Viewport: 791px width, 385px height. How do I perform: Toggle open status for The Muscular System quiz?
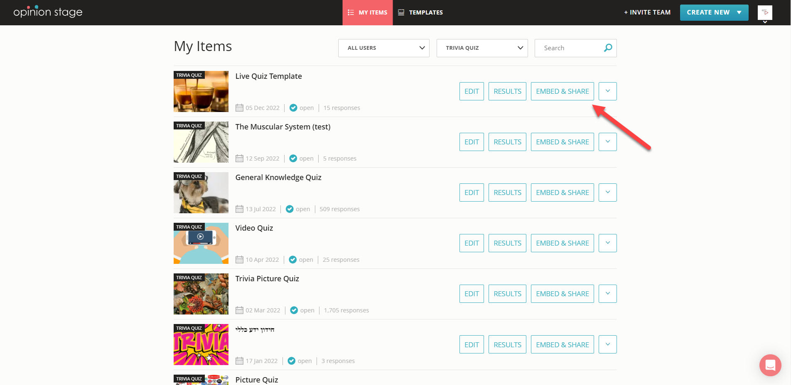coord(293,158)
